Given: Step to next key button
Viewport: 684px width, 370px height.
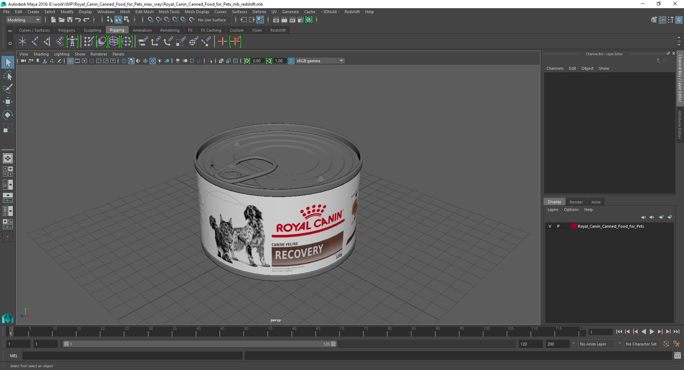Looking at the screenshot, I should [x=660, y=332].
